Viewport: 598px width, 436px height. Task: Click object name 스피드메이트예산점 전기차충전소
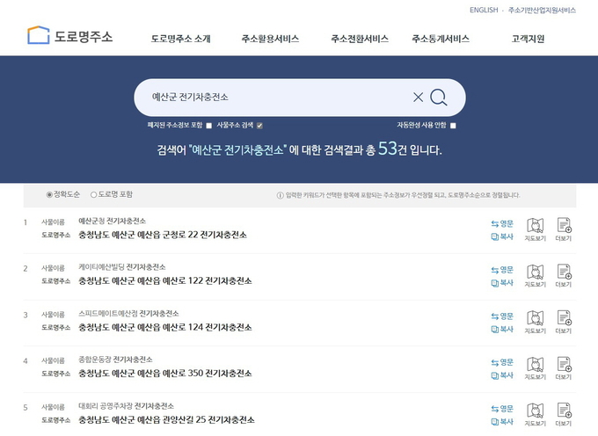(128, 314)
